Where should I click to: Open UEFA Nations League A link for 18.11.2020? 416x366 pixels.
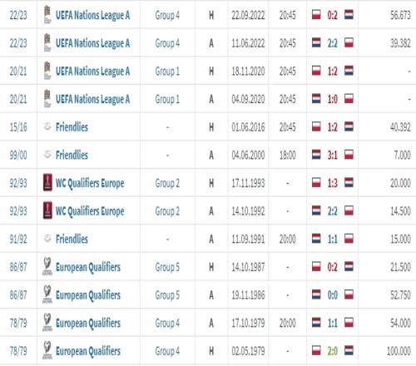92,72
